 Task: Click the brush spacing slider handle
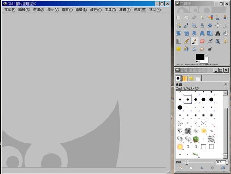[x=187, y=162]
